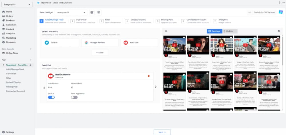286x135 pixels.
Task: Play the First Look video thumbnail
Action: (222, 82)
